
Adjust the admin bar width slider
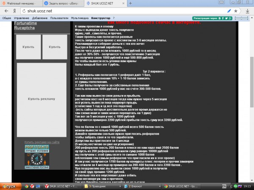[x=241, y=18]
